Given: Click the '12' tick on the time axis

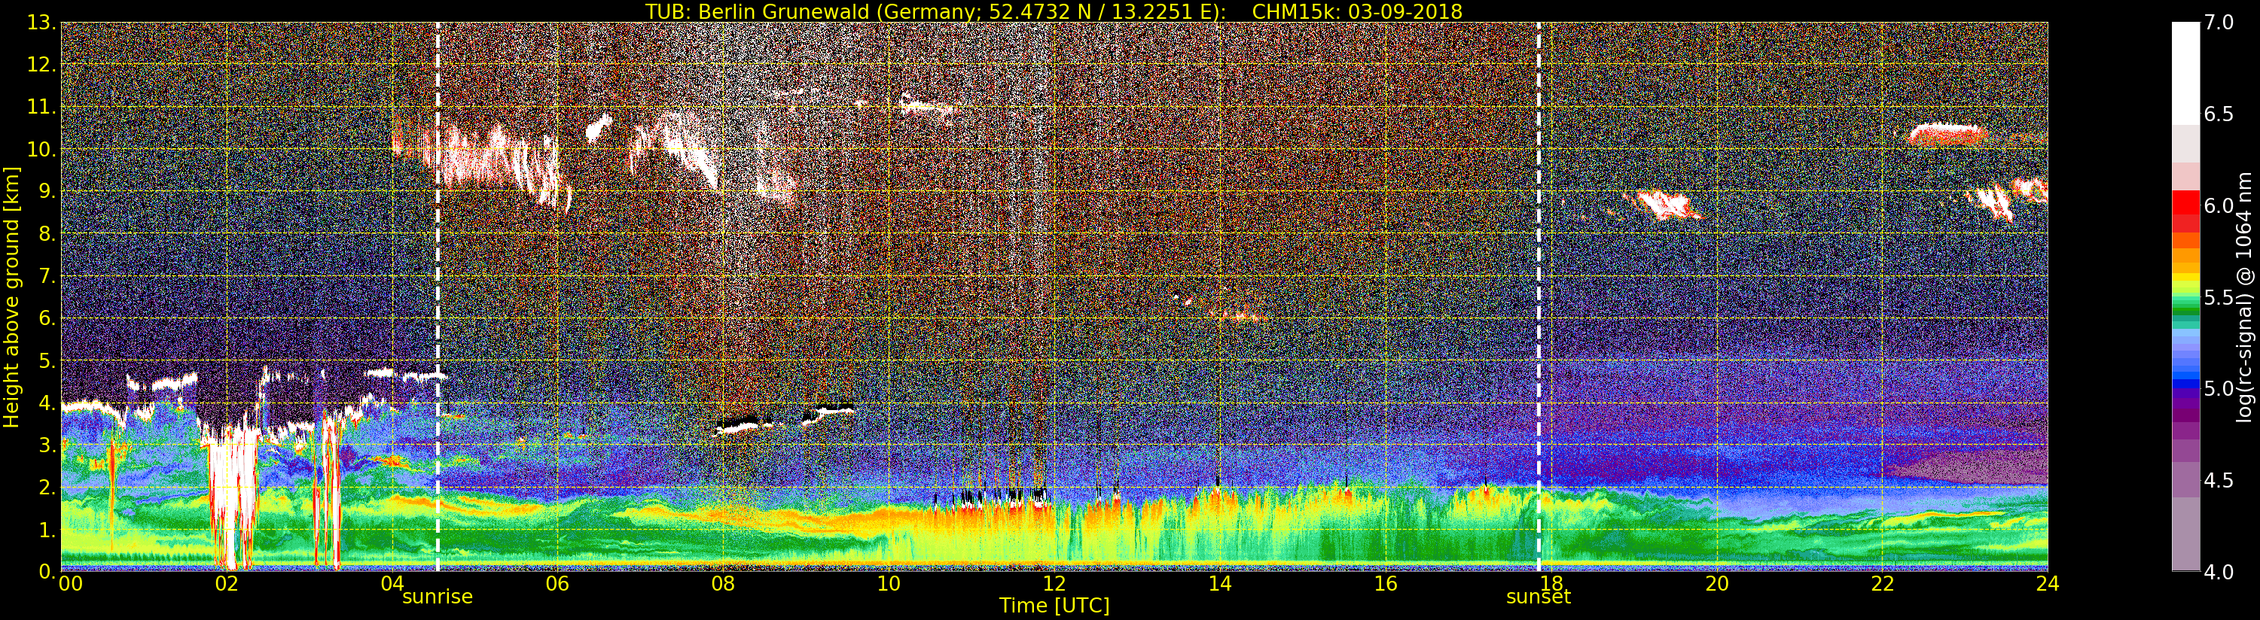Looking at the screenshot, I should [1054, 584].
